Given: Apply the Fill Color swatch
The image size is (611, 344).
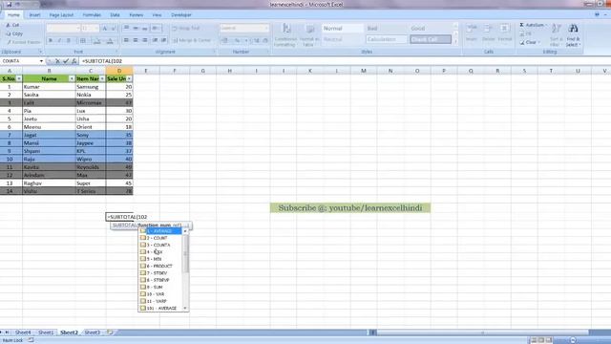Looking at the screenshot, I should 97,40.
